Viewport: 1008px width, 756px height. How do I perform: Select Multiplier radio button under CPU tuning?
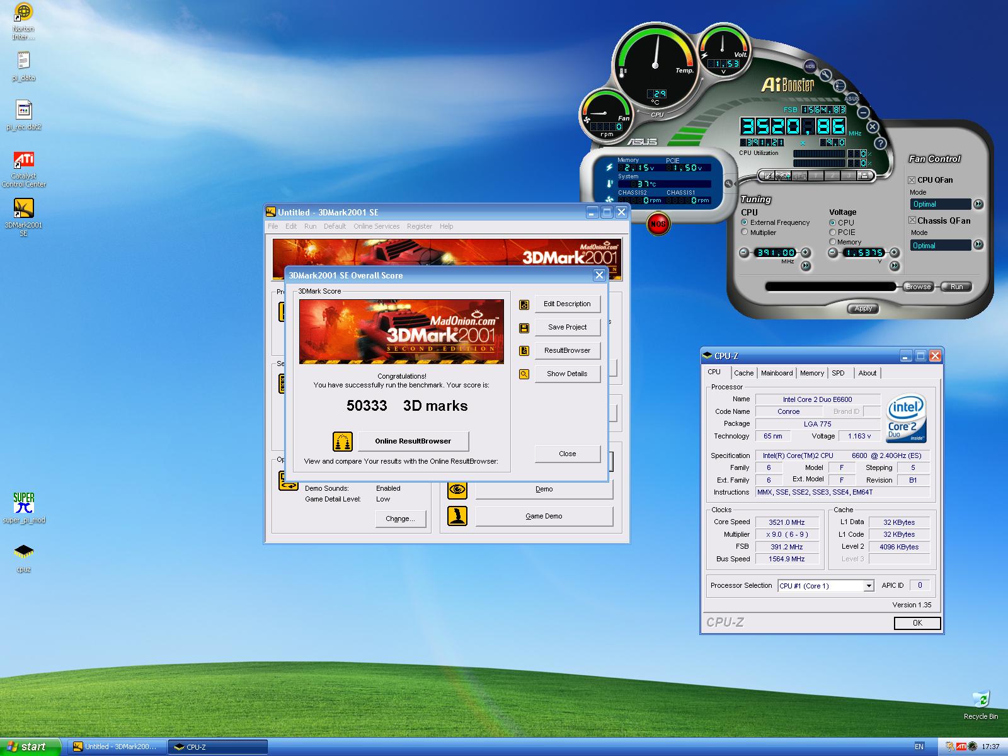click(x=745, y=232)
